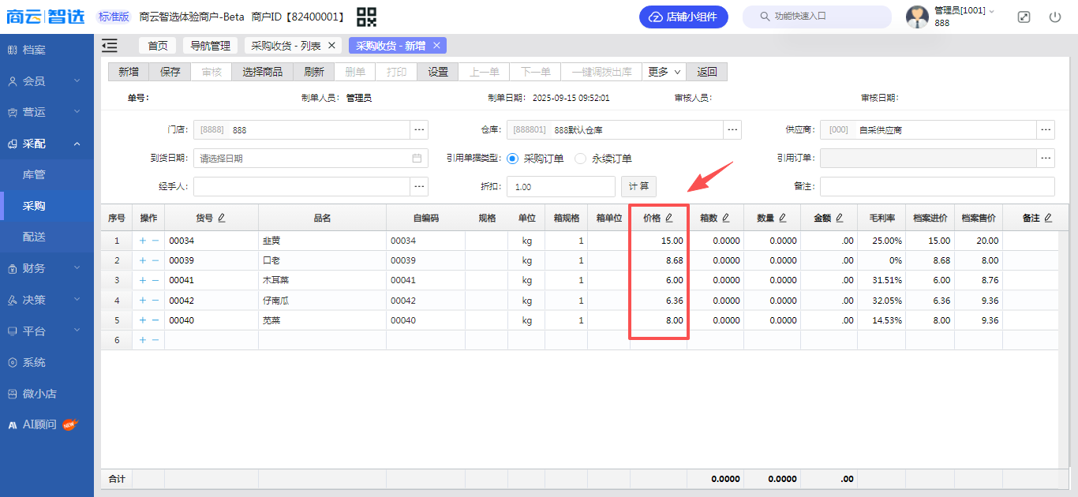Select the 采购订单 radio button
This screenshot has width=1078, height=497.
tap(513, 158)
